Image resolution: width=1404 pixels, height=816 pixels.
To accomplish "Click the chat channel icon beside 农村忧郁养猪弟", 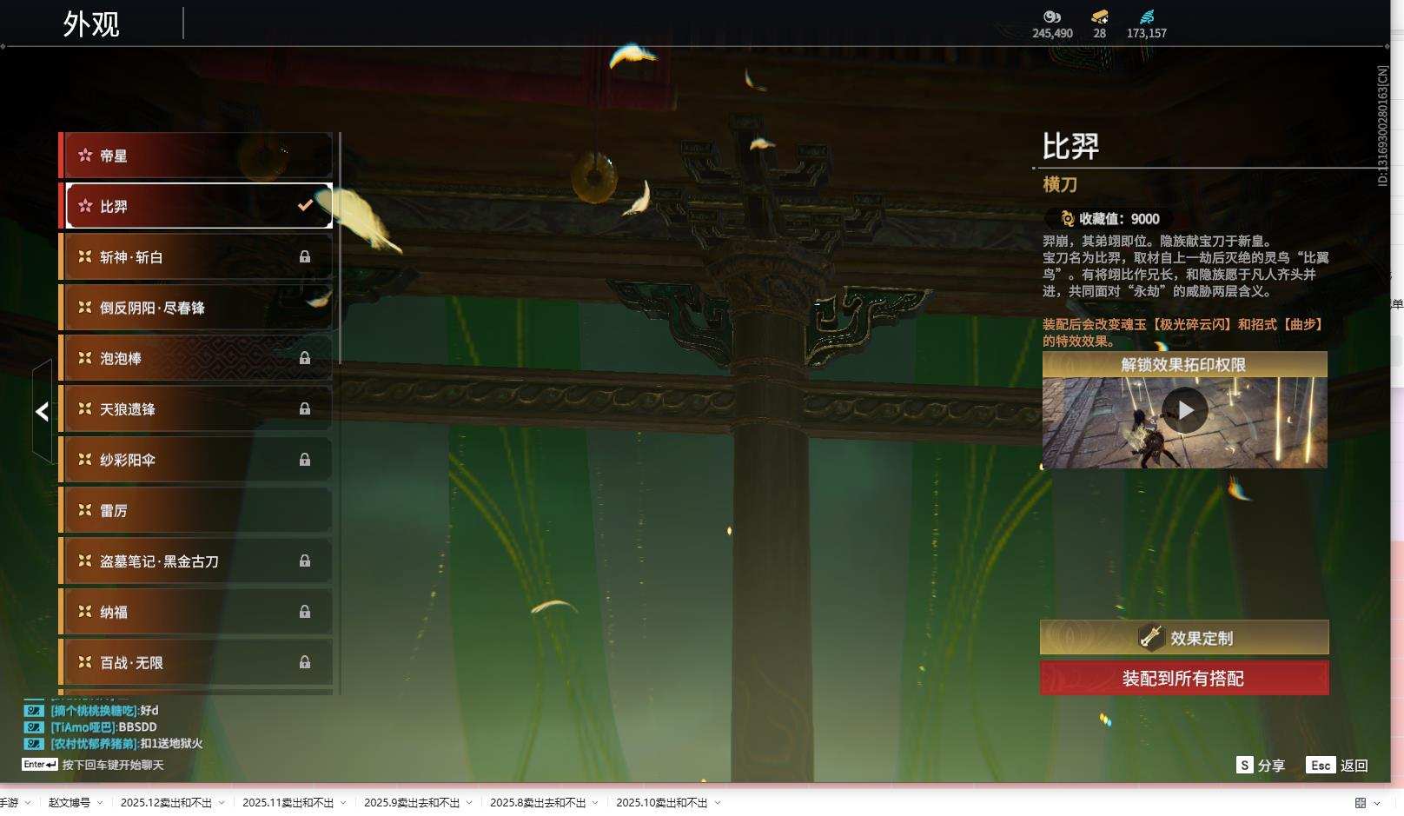I will tap(34, 743).
